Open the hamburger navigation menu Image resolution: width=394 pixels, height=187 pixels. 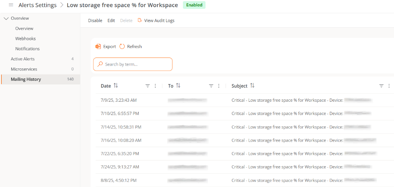pos(11,5)
